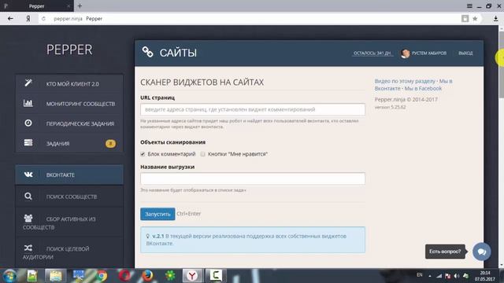Click the Периодические задания clock icon

point(28,123)
